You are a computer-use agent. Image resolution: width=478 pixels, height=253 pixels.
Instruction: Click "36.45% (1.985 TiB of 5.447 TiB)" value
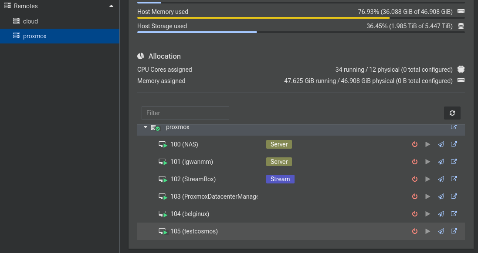410,26
